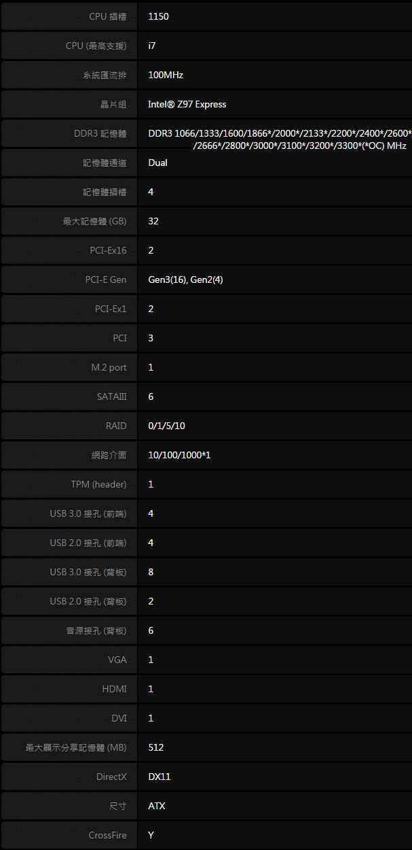412x850 pixels.
Task: Click the Gen3(16), Gen2(4) value
Action: tap(185, 279)
